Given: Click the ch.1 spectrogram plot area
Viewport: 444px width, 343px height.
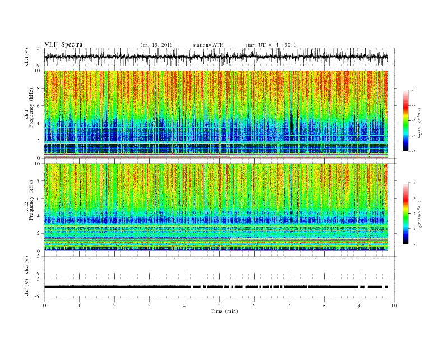Looking at the screenshot, I should [x=216, y=114].
